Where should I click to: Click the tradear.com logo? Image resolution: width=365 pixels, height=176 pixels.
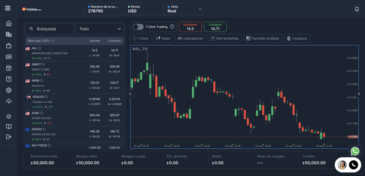(x=32, y=9)
